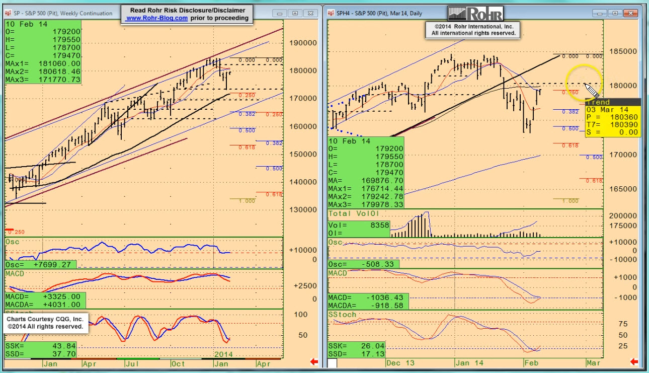Open the www.Rohr-Blog.com link
The width and height of the screenshot is (649, 373).
pos(157,18)
